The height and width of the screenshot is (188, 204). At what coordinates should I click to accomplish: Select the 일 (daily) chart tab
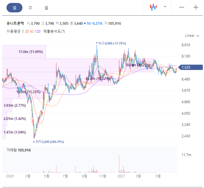(14, 8)
